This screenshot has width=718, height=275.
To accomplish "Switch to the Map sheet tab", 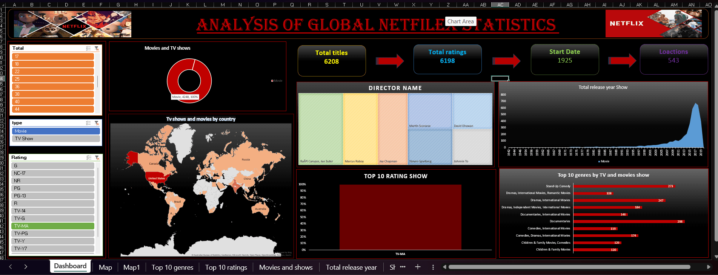I will 105,267.
